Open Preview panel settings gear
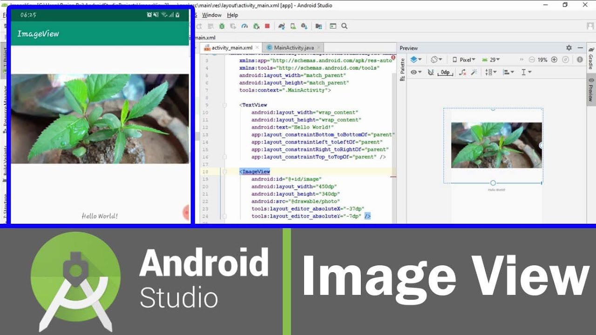Screen dimensions: 596x335 569,48
